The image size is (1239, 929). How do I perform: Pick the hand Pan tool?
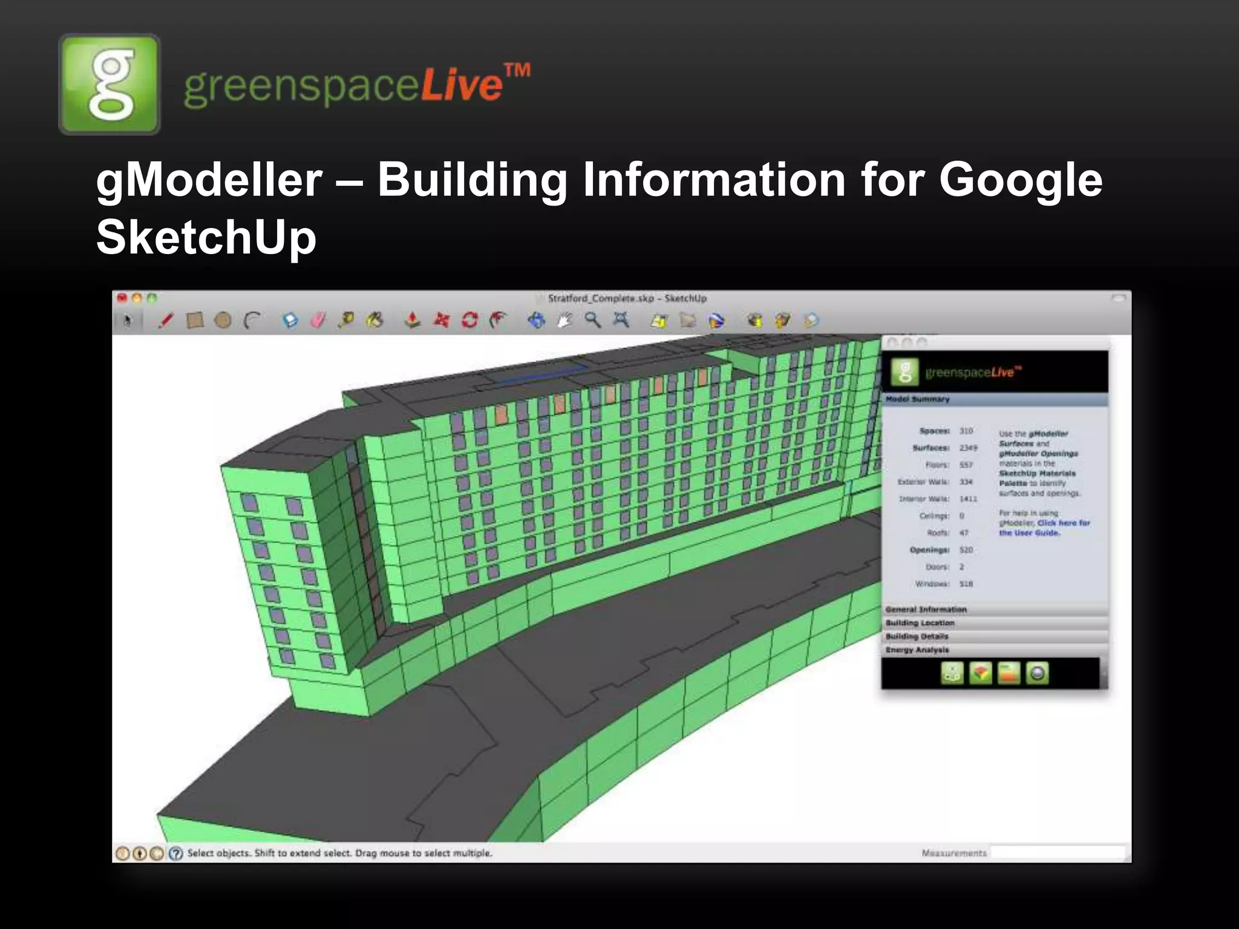pos(564,320)
